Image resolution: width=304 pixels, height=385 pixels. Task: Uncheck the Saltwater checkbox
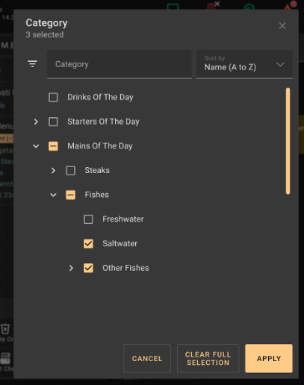[88, 243]
